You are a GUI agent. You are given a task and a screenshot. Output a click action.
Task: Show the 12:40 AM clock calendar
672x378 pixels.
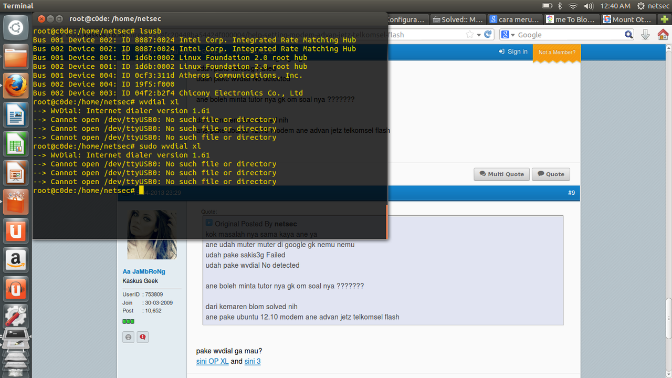coord(615,6)
